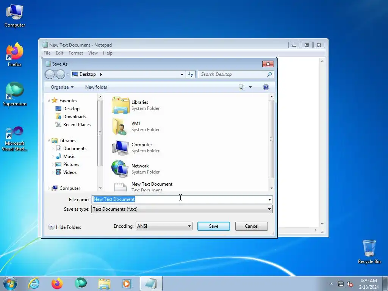Open the Encoding ANSI dropdown
Screen dimensions: 388x291
click(x=164, y=226)
